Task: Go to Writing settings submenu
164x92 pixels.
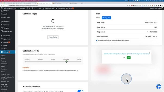Action: 3,59
